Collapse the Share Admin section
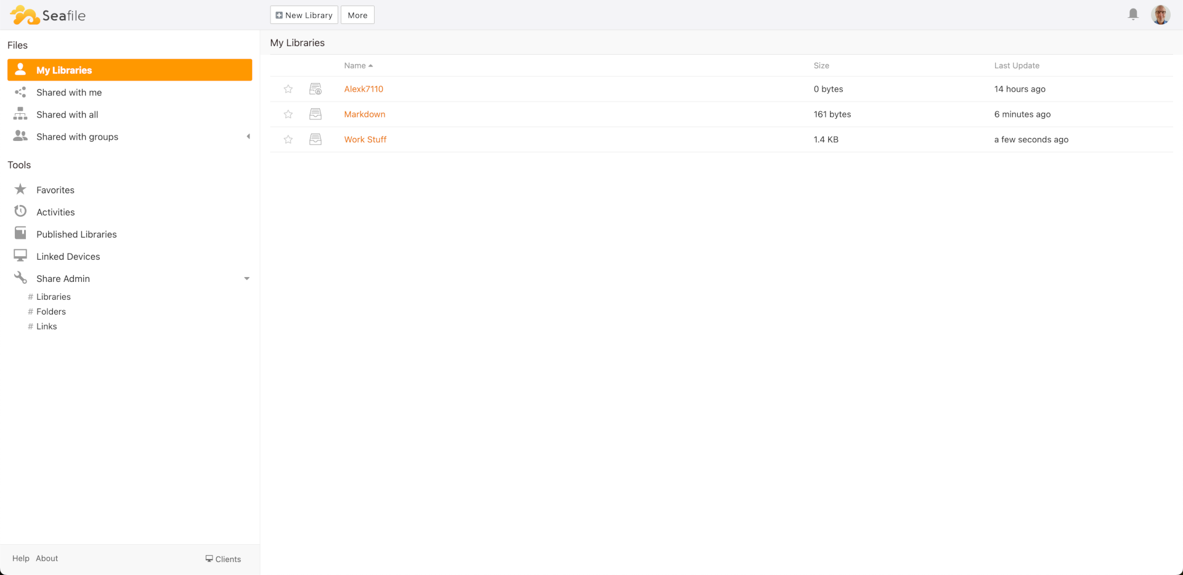Viewport: 1183px width, 575px height. click(247, 278)
